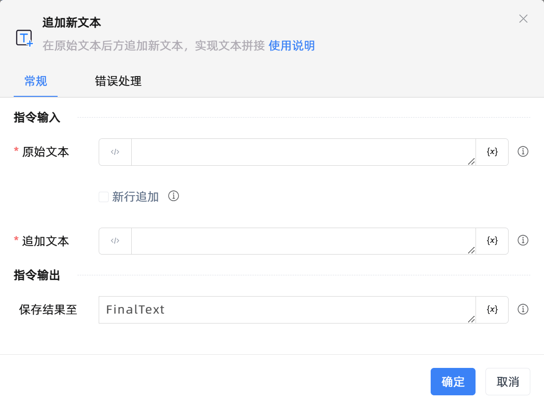The width and height of the screenshot is (544, 409).
Task: Enable the 新行追加 checkbox
Action: 103,197
